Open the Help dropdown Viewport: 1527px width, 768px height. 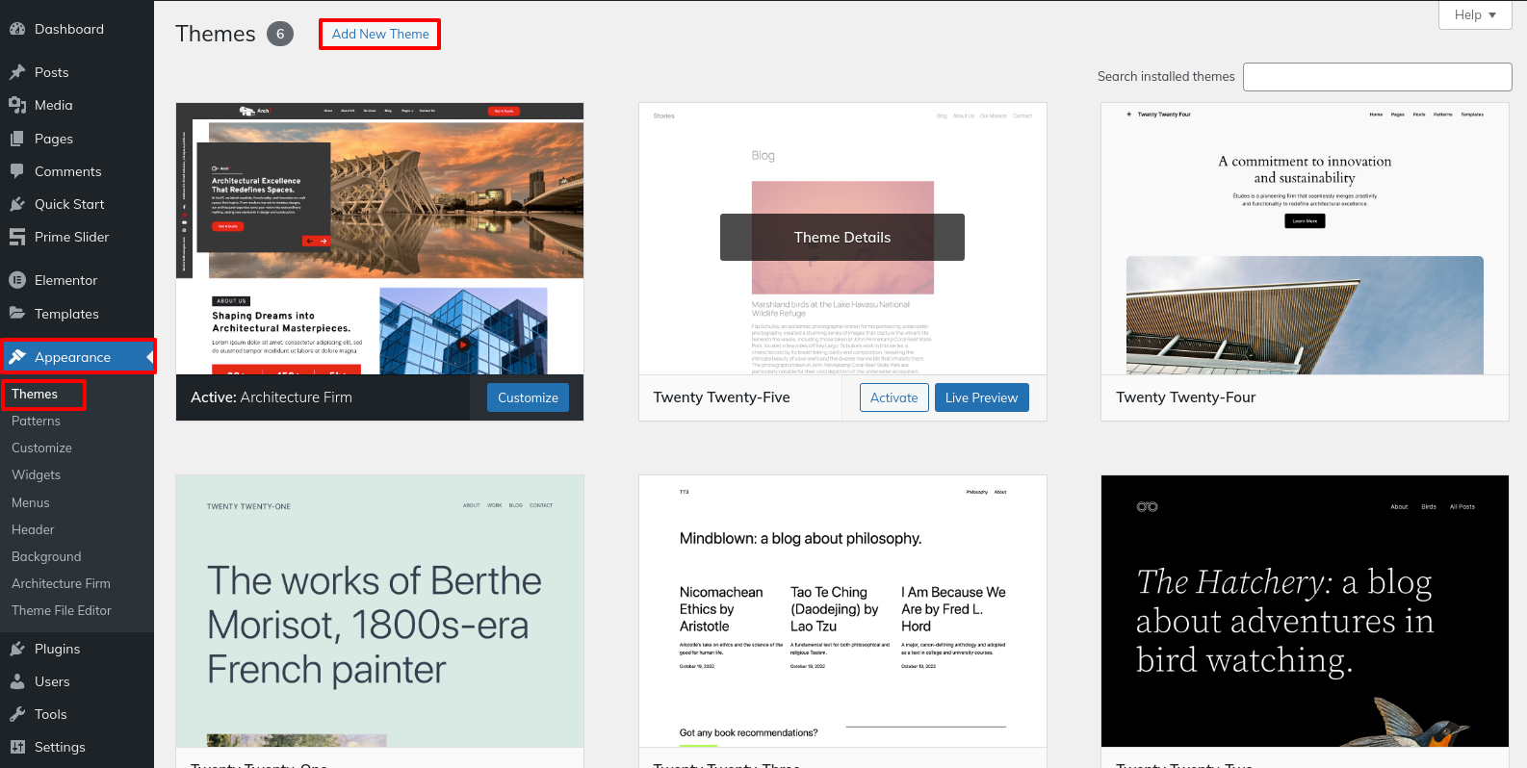click(1475, 14)
